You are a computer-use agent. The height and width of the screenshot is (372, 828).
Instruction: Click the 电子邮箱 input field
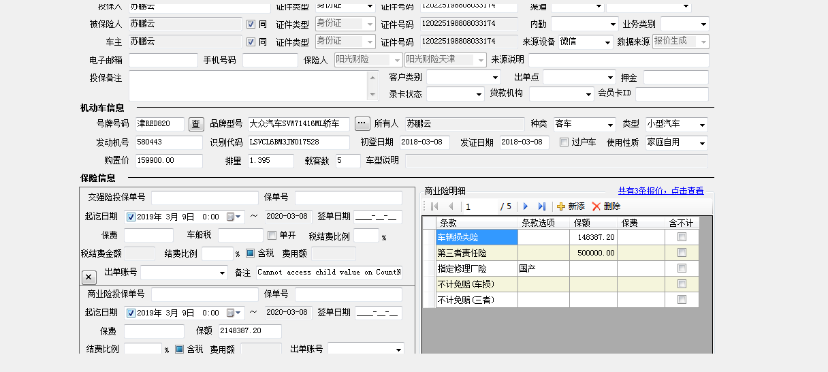tap(163, 60)
